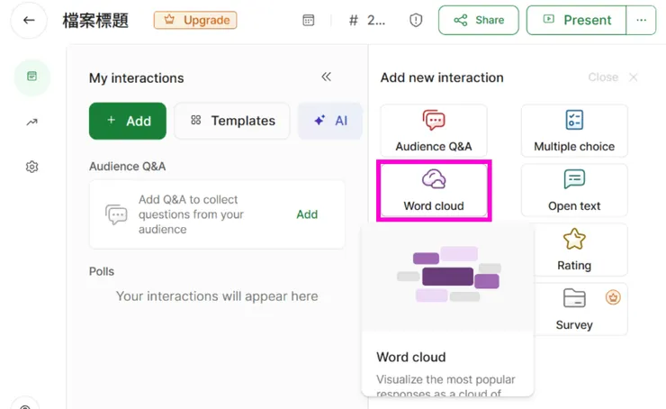The width and height of the screenshot is (666, 409).
Task: Choose the Multiple choice interaction
Action: 574,131
